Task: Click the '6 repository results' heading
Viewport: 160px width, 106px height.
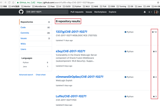Action: coord(68,21)
